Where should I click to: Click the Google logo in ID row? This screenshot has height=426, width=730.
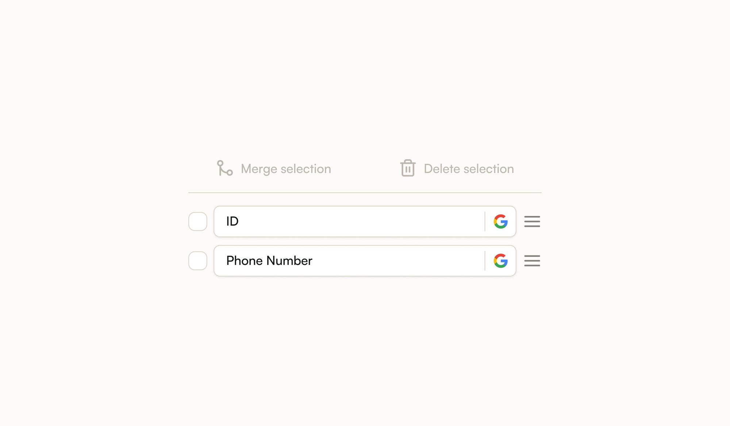click(x=501, y=221)
